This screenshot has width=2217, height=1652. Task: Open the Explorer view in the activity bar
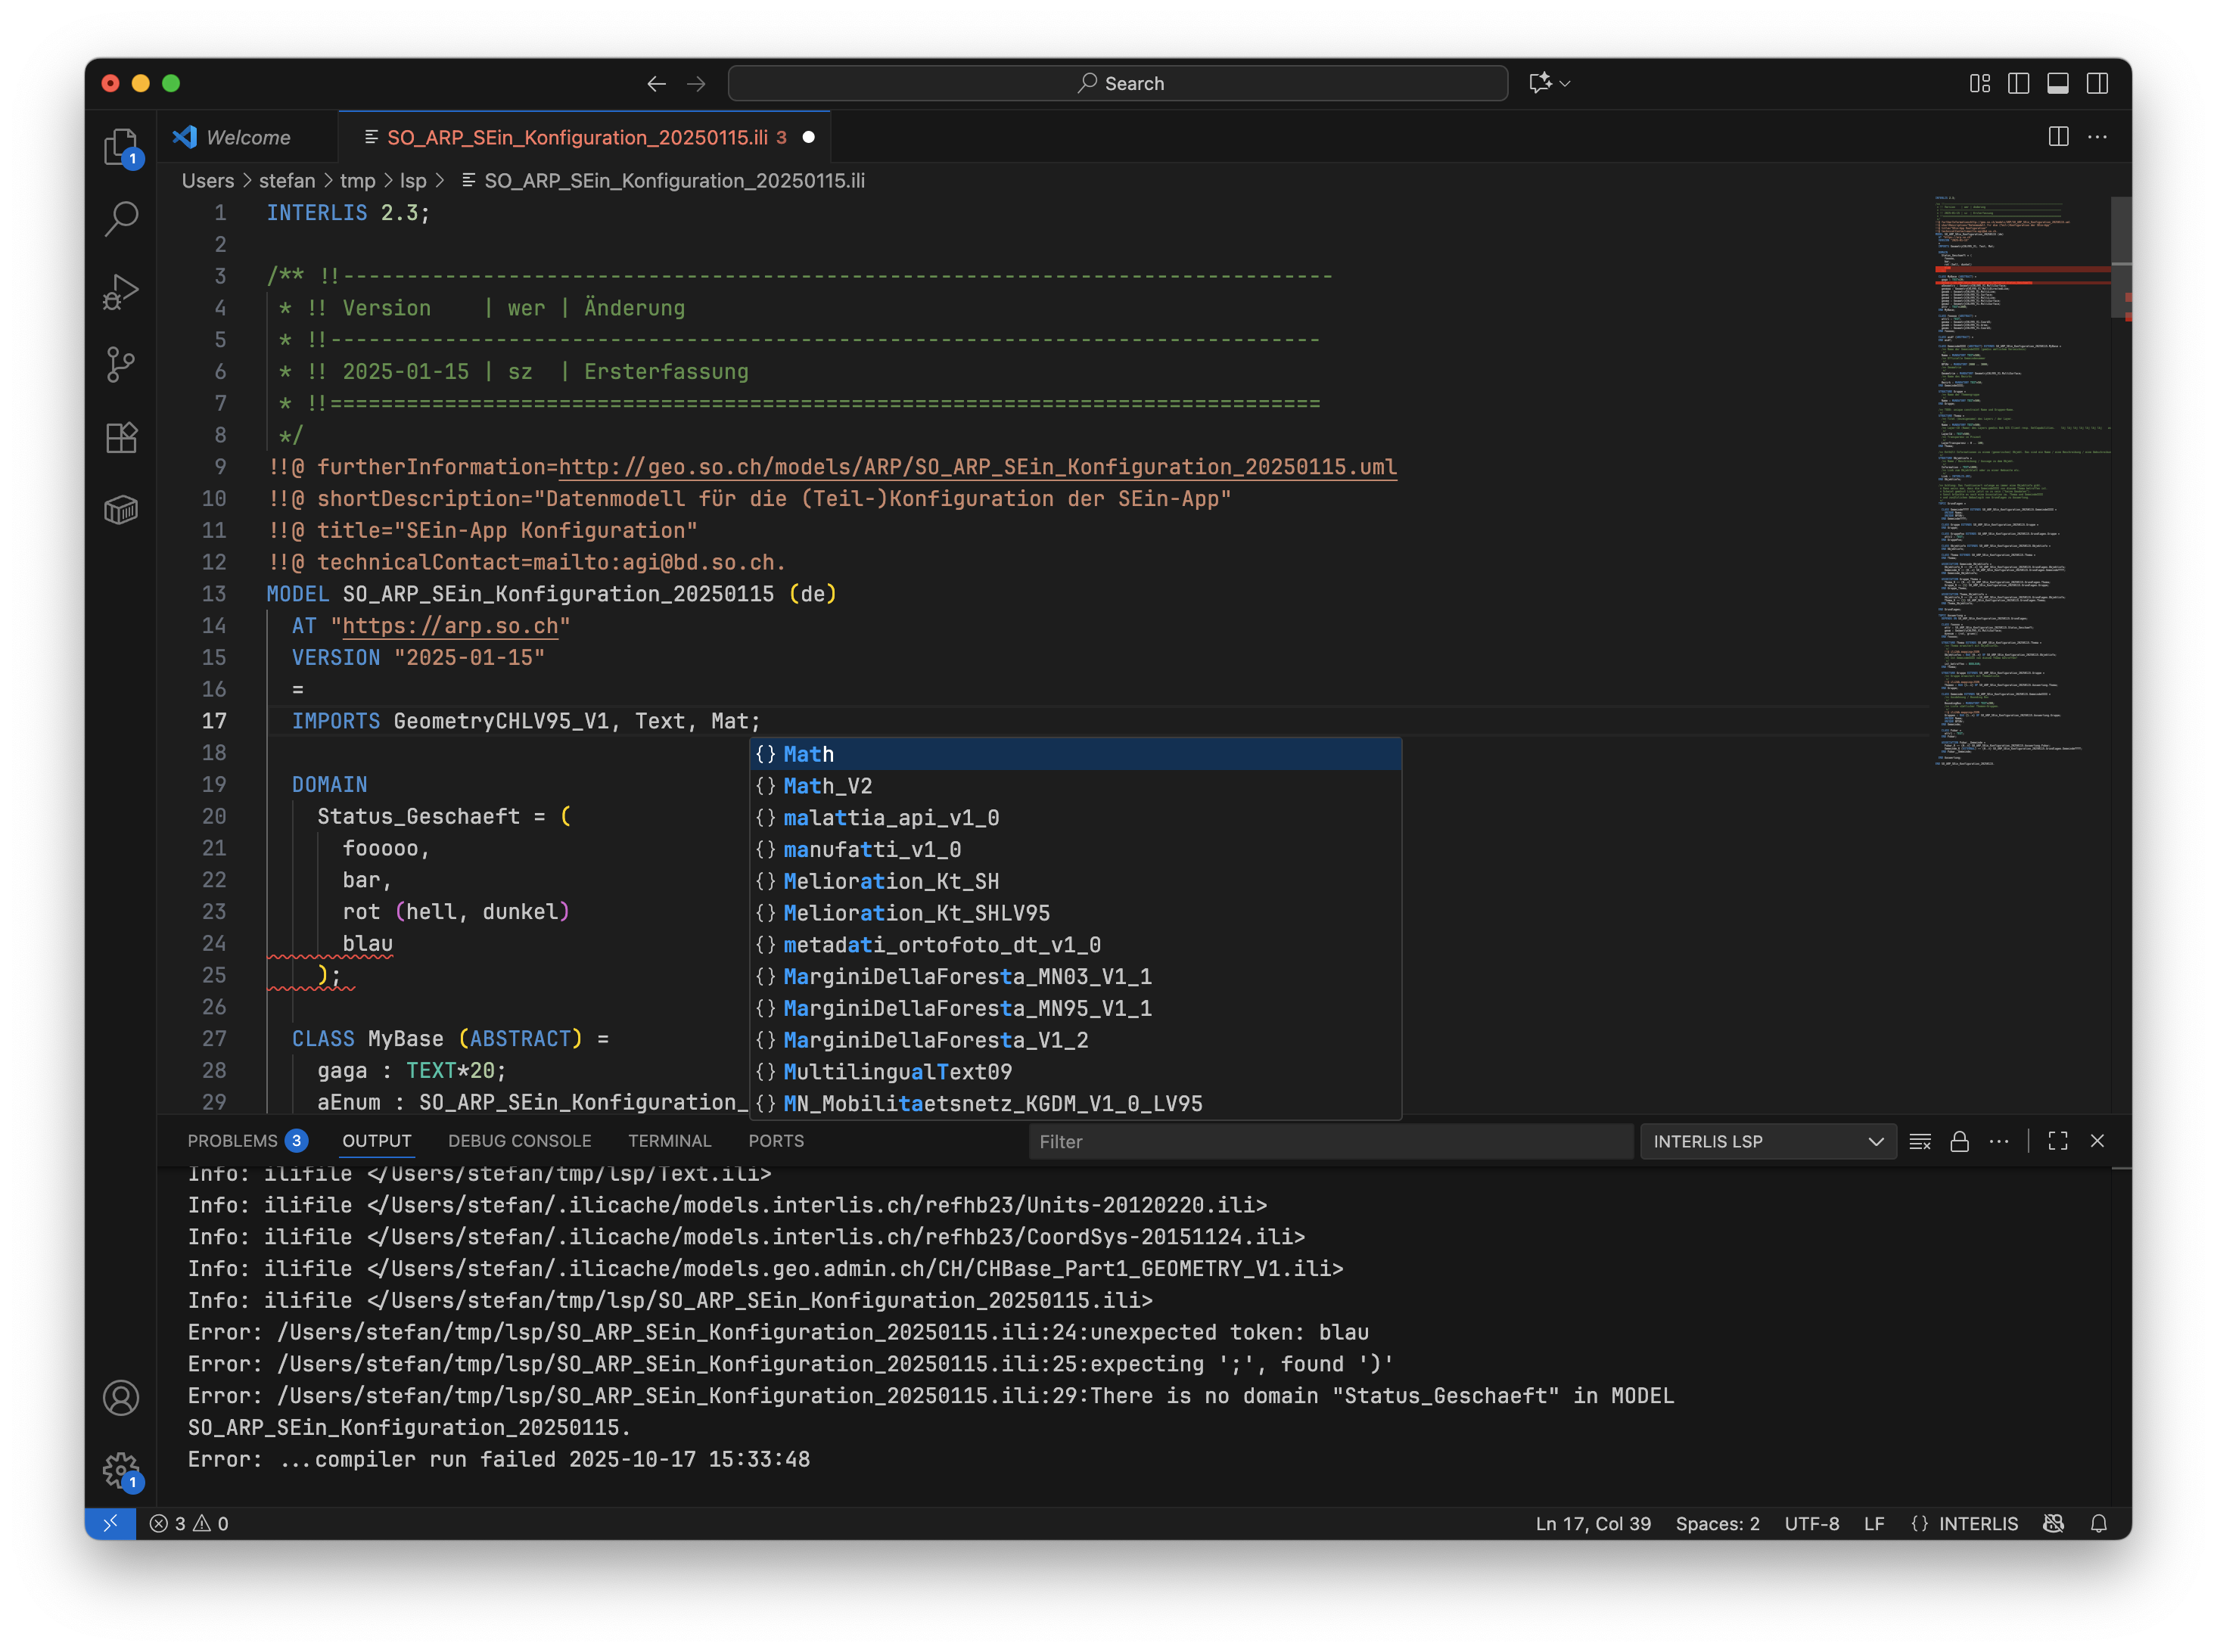click(x=120, y=146)
